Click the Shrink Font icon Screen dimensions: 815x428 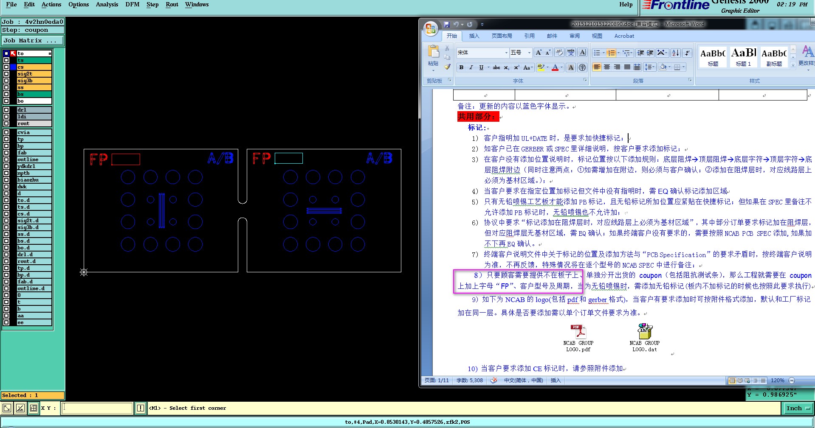click(x=548, y=53)
